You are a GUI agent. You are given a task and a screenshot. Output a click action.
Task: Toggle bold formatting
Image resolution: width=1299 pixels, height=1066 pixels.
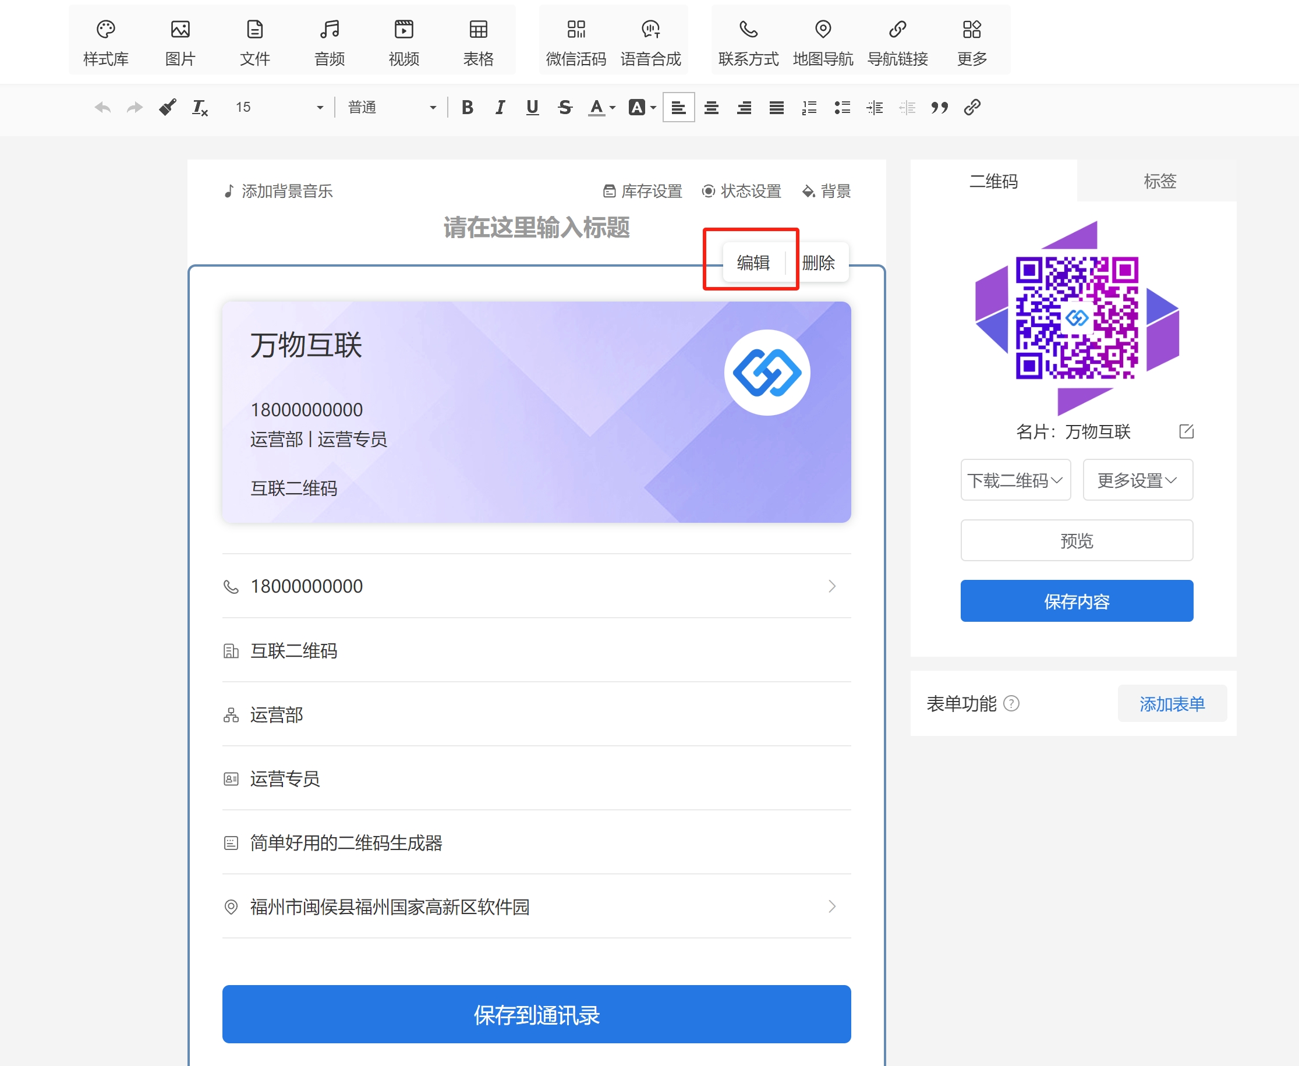pos(468,108)
